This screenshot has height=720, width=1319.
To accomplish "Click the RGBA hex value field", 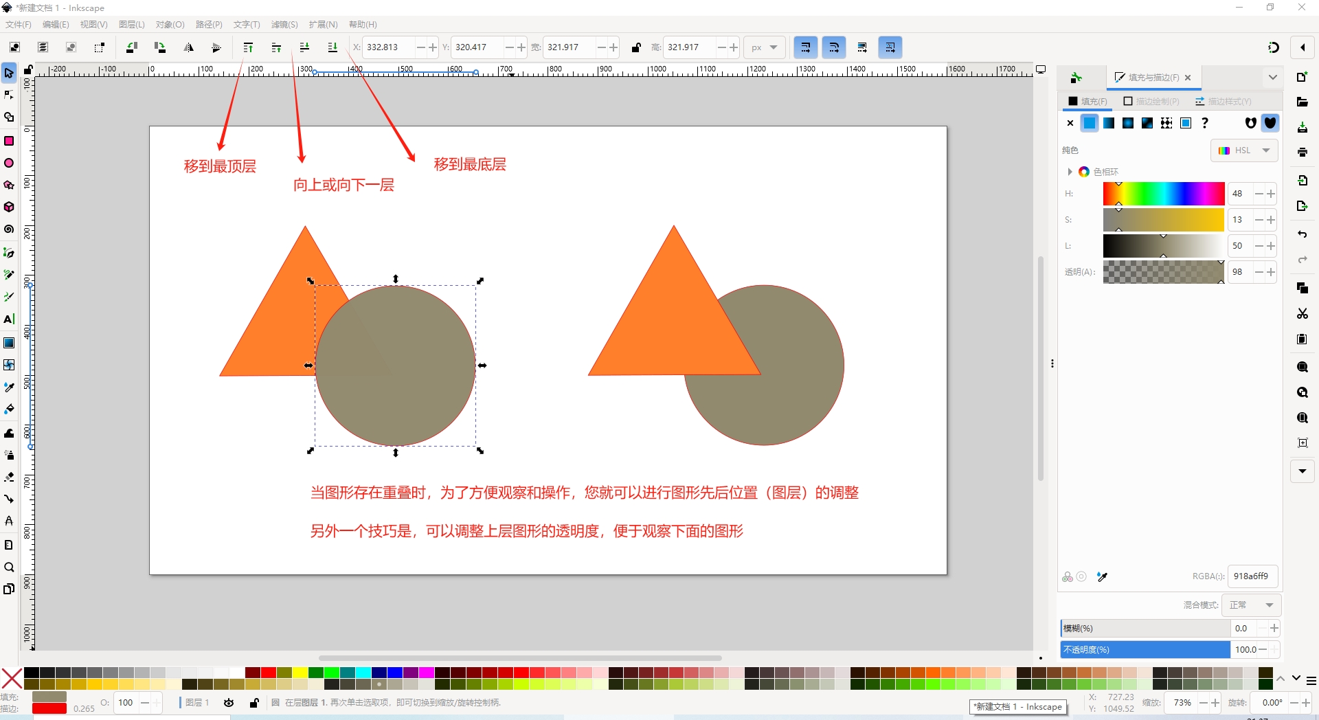I will click(1251, 576).
